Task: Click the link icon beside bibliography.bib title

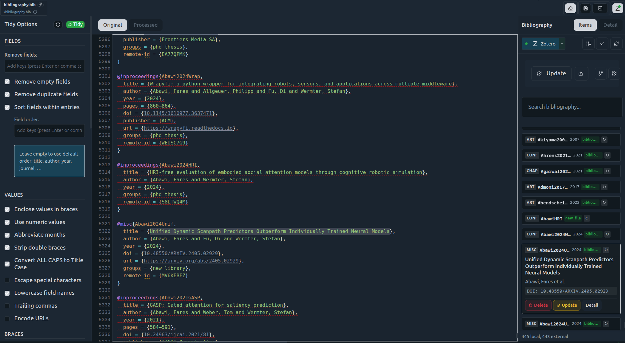Action: (40, 5)
